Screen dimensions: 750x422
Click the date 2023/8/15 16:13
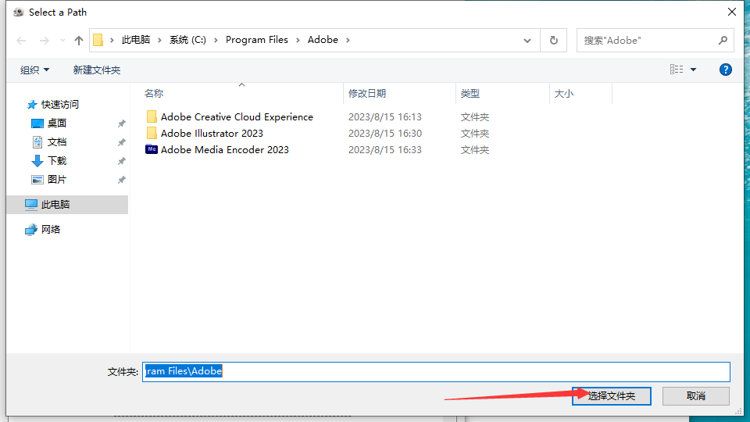point(385,116)
